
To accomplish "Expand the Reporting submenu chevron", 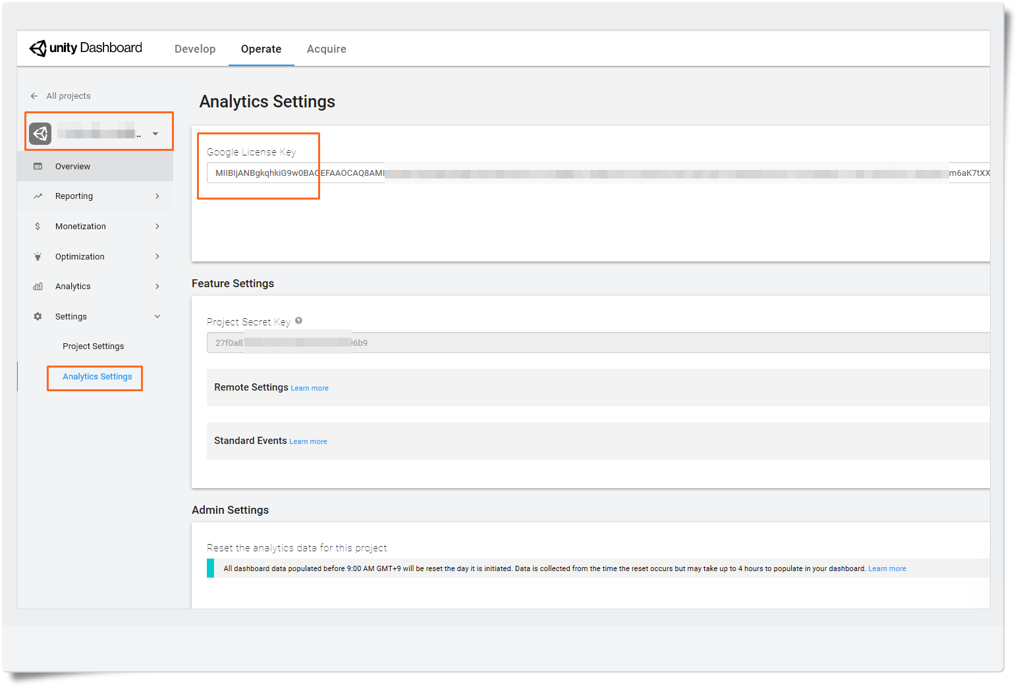I will (157, 196).
